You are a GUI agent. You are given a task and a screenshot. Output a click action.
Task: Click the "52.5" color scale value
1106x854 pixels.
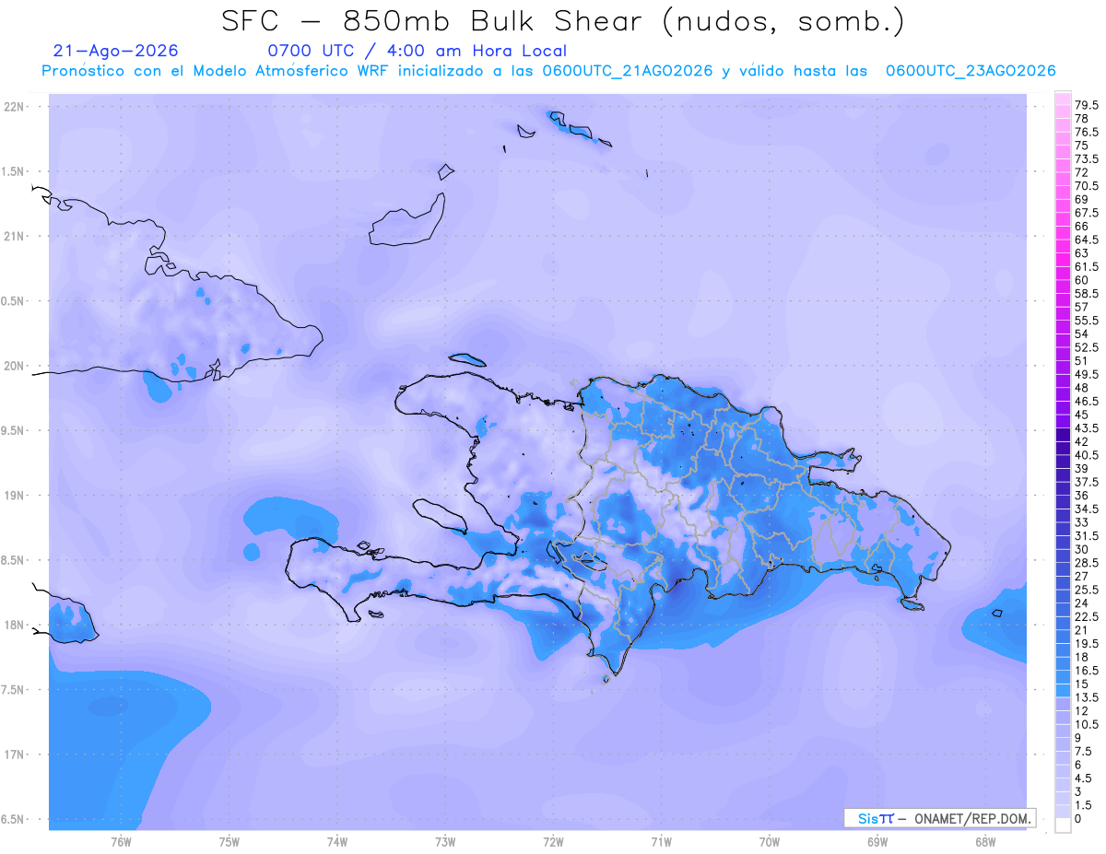pyautogui.click(x=1086, y=347)
